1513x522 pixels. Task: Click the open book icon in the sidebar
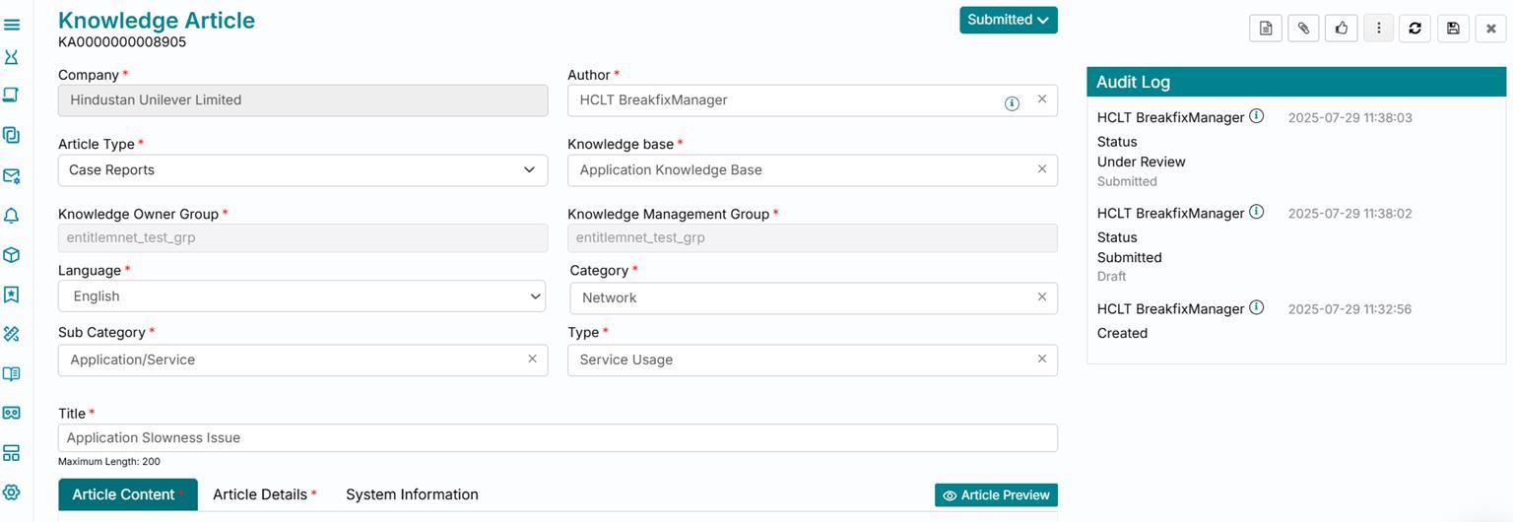tap(12, 374)
